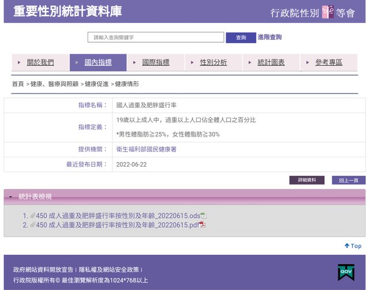Open the 國際指標 menu
Image resolution: width=369 pixels, height=290 pixels.
click(156, 62)
